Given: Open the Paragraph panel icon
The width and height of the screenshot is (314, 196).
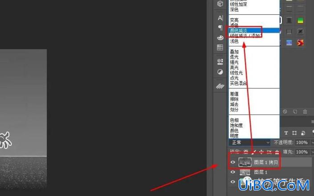Looking at the screenshot, I should 220,28.
